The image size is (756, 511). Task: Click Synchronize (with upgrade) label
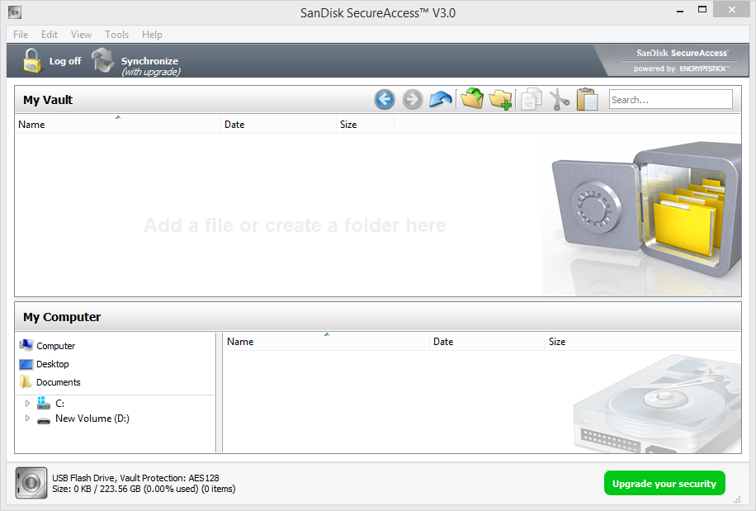[150, 66]
